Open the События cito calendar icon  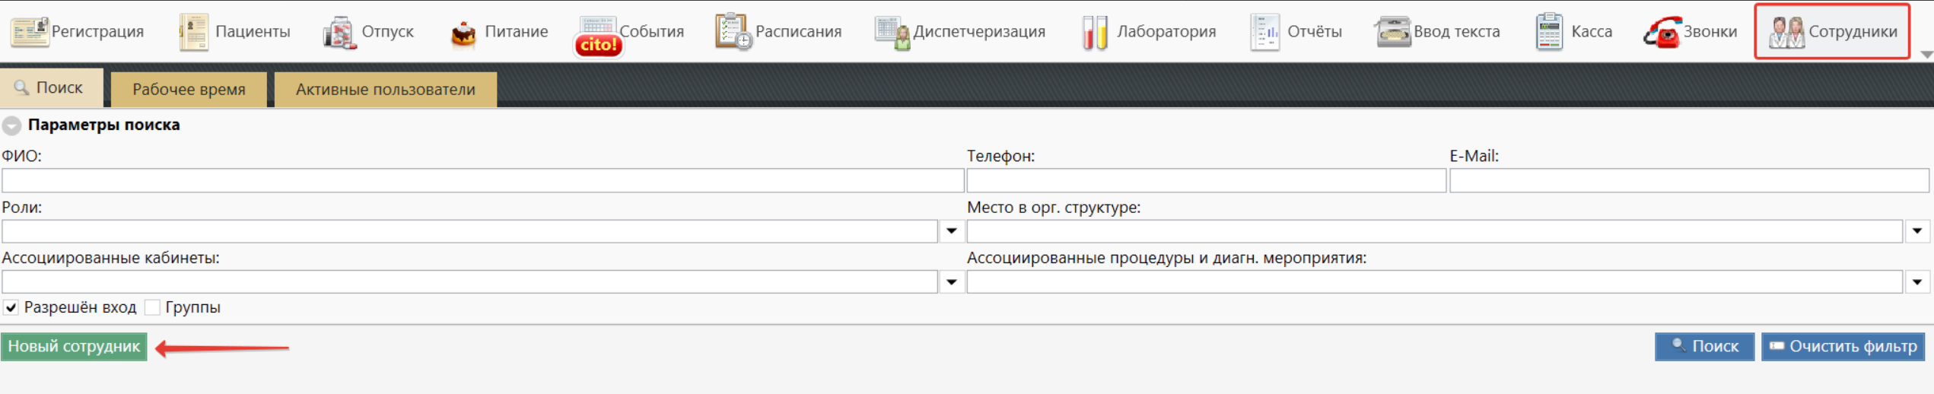click(598, 35)
